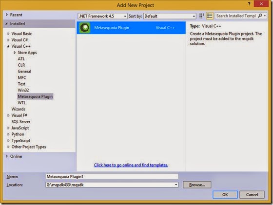
Task: Select Metasequoia Plugin tree category
Action: click(x=35, y=96)
